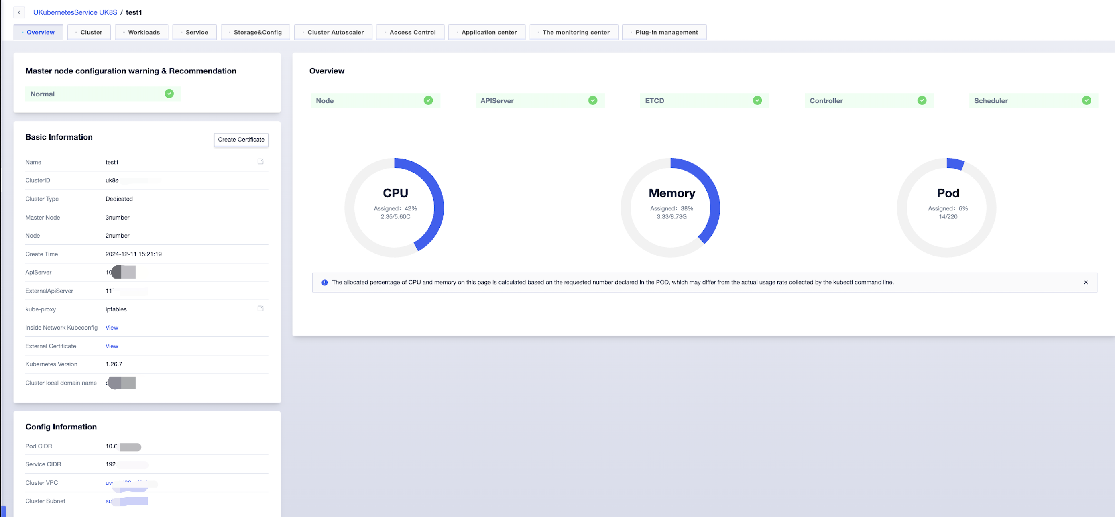Select the Kubernetes Version value 1.26.7

(114, 364)
